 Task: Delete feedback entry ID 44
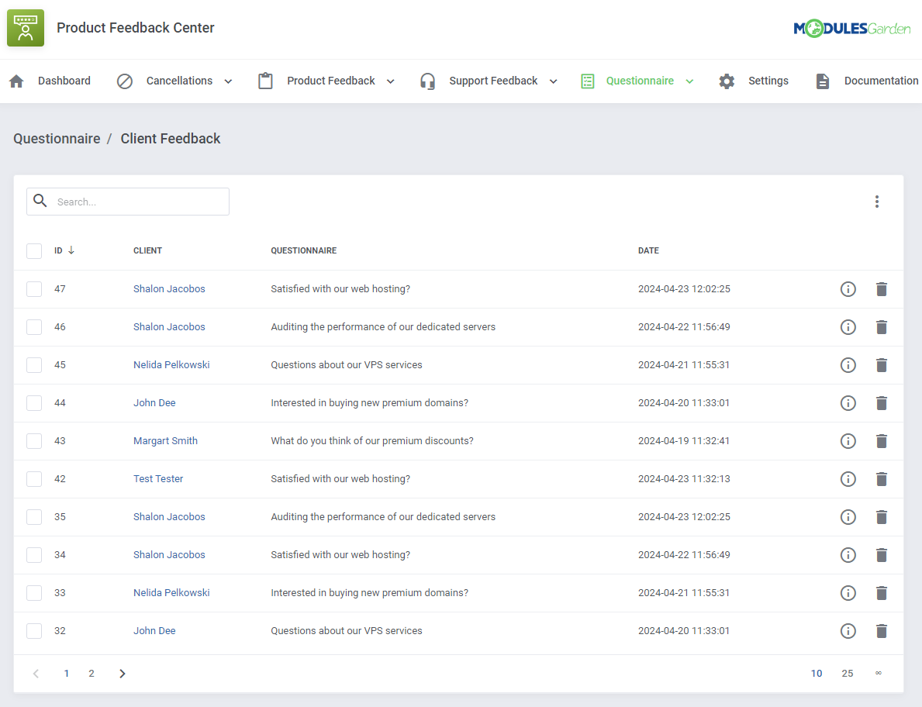(x=882, y=403)
